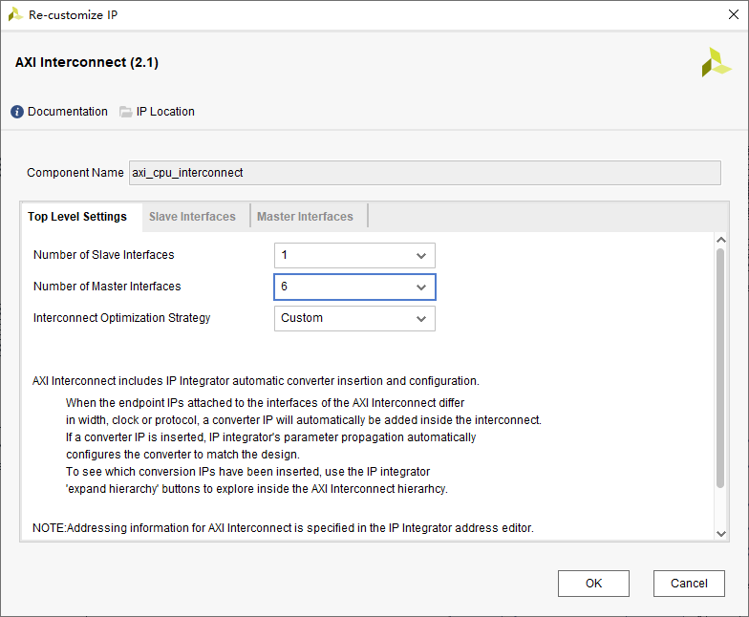
Task: Expand the Number of Slave Interfaces dropdown
Action: click(x=421, y=256)
